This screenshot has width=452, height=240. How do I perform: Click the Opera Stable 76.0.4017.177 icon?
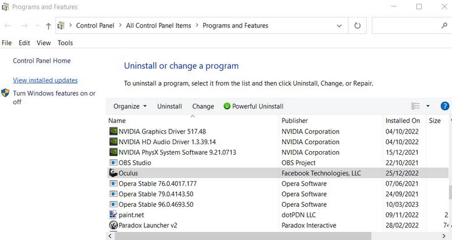(113, 184)
